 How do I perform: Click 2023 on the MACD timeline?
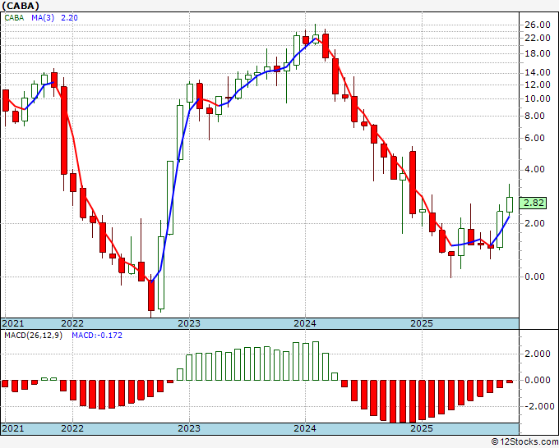point(189,428)
